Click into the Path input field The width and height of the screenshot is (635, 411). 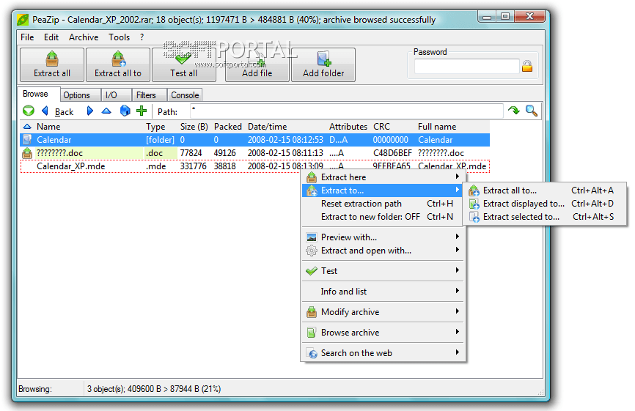347,111
